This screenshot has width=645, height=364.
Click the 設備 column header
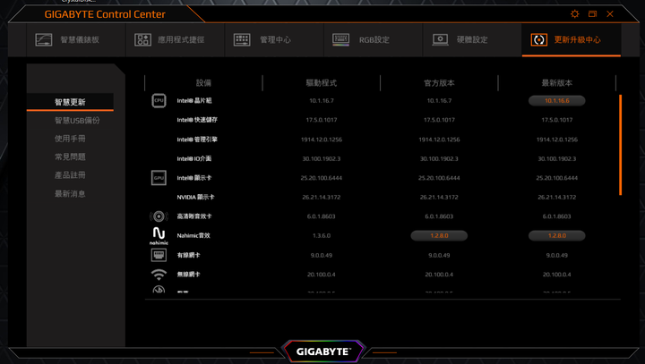pyautogui.click(x=203, y=83)
